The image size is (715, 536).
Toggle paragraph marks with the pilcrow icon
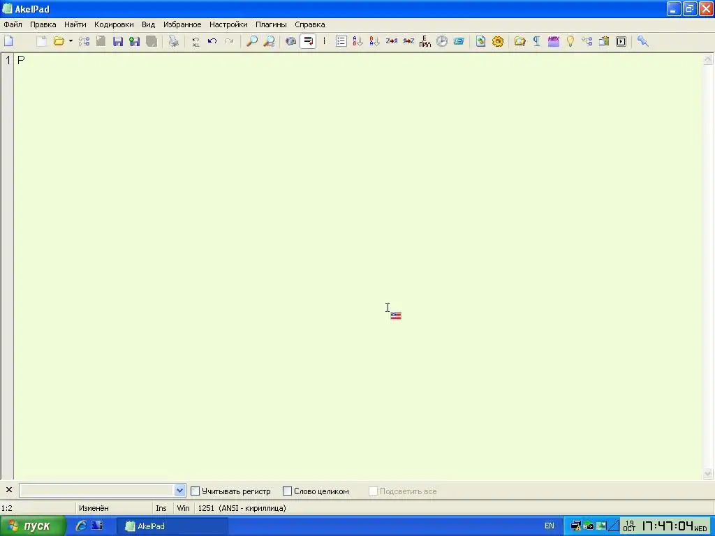point(537,41)
